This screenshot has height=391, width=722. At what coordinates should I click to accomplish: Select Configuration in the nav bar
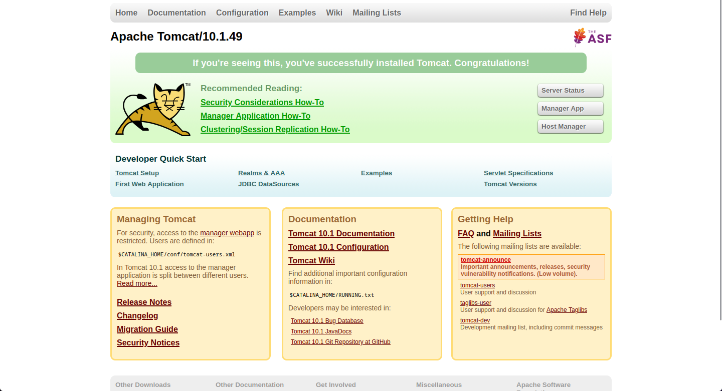coord(242,13)
